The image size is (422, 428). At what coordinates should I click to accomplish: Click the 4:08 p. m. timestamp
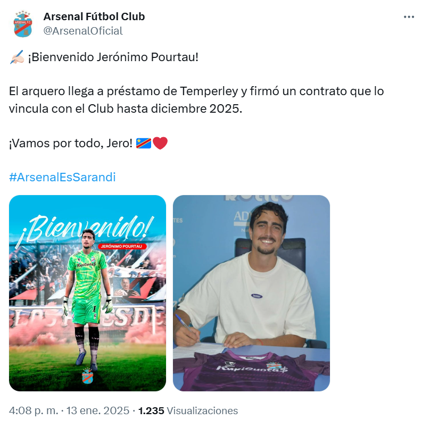point(34,410)
